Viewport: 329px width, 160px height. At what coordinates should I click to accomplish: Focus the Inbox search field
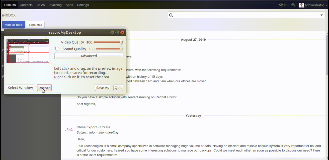pos(246,15)
